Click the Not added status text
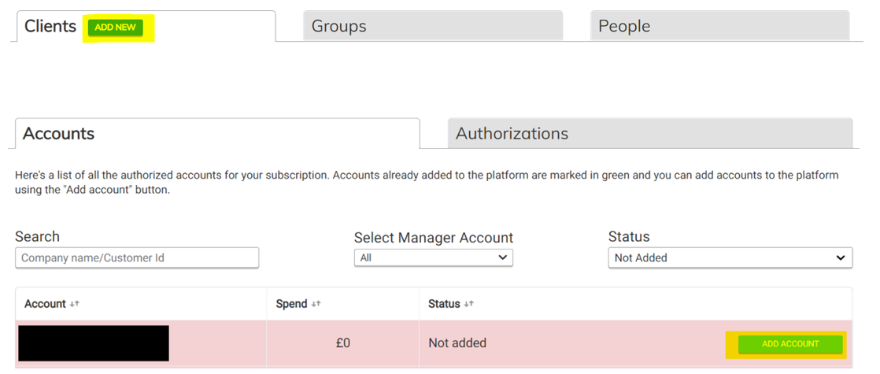Image resolution: width=880 pixels, height=374 pixels. (457, 343)
